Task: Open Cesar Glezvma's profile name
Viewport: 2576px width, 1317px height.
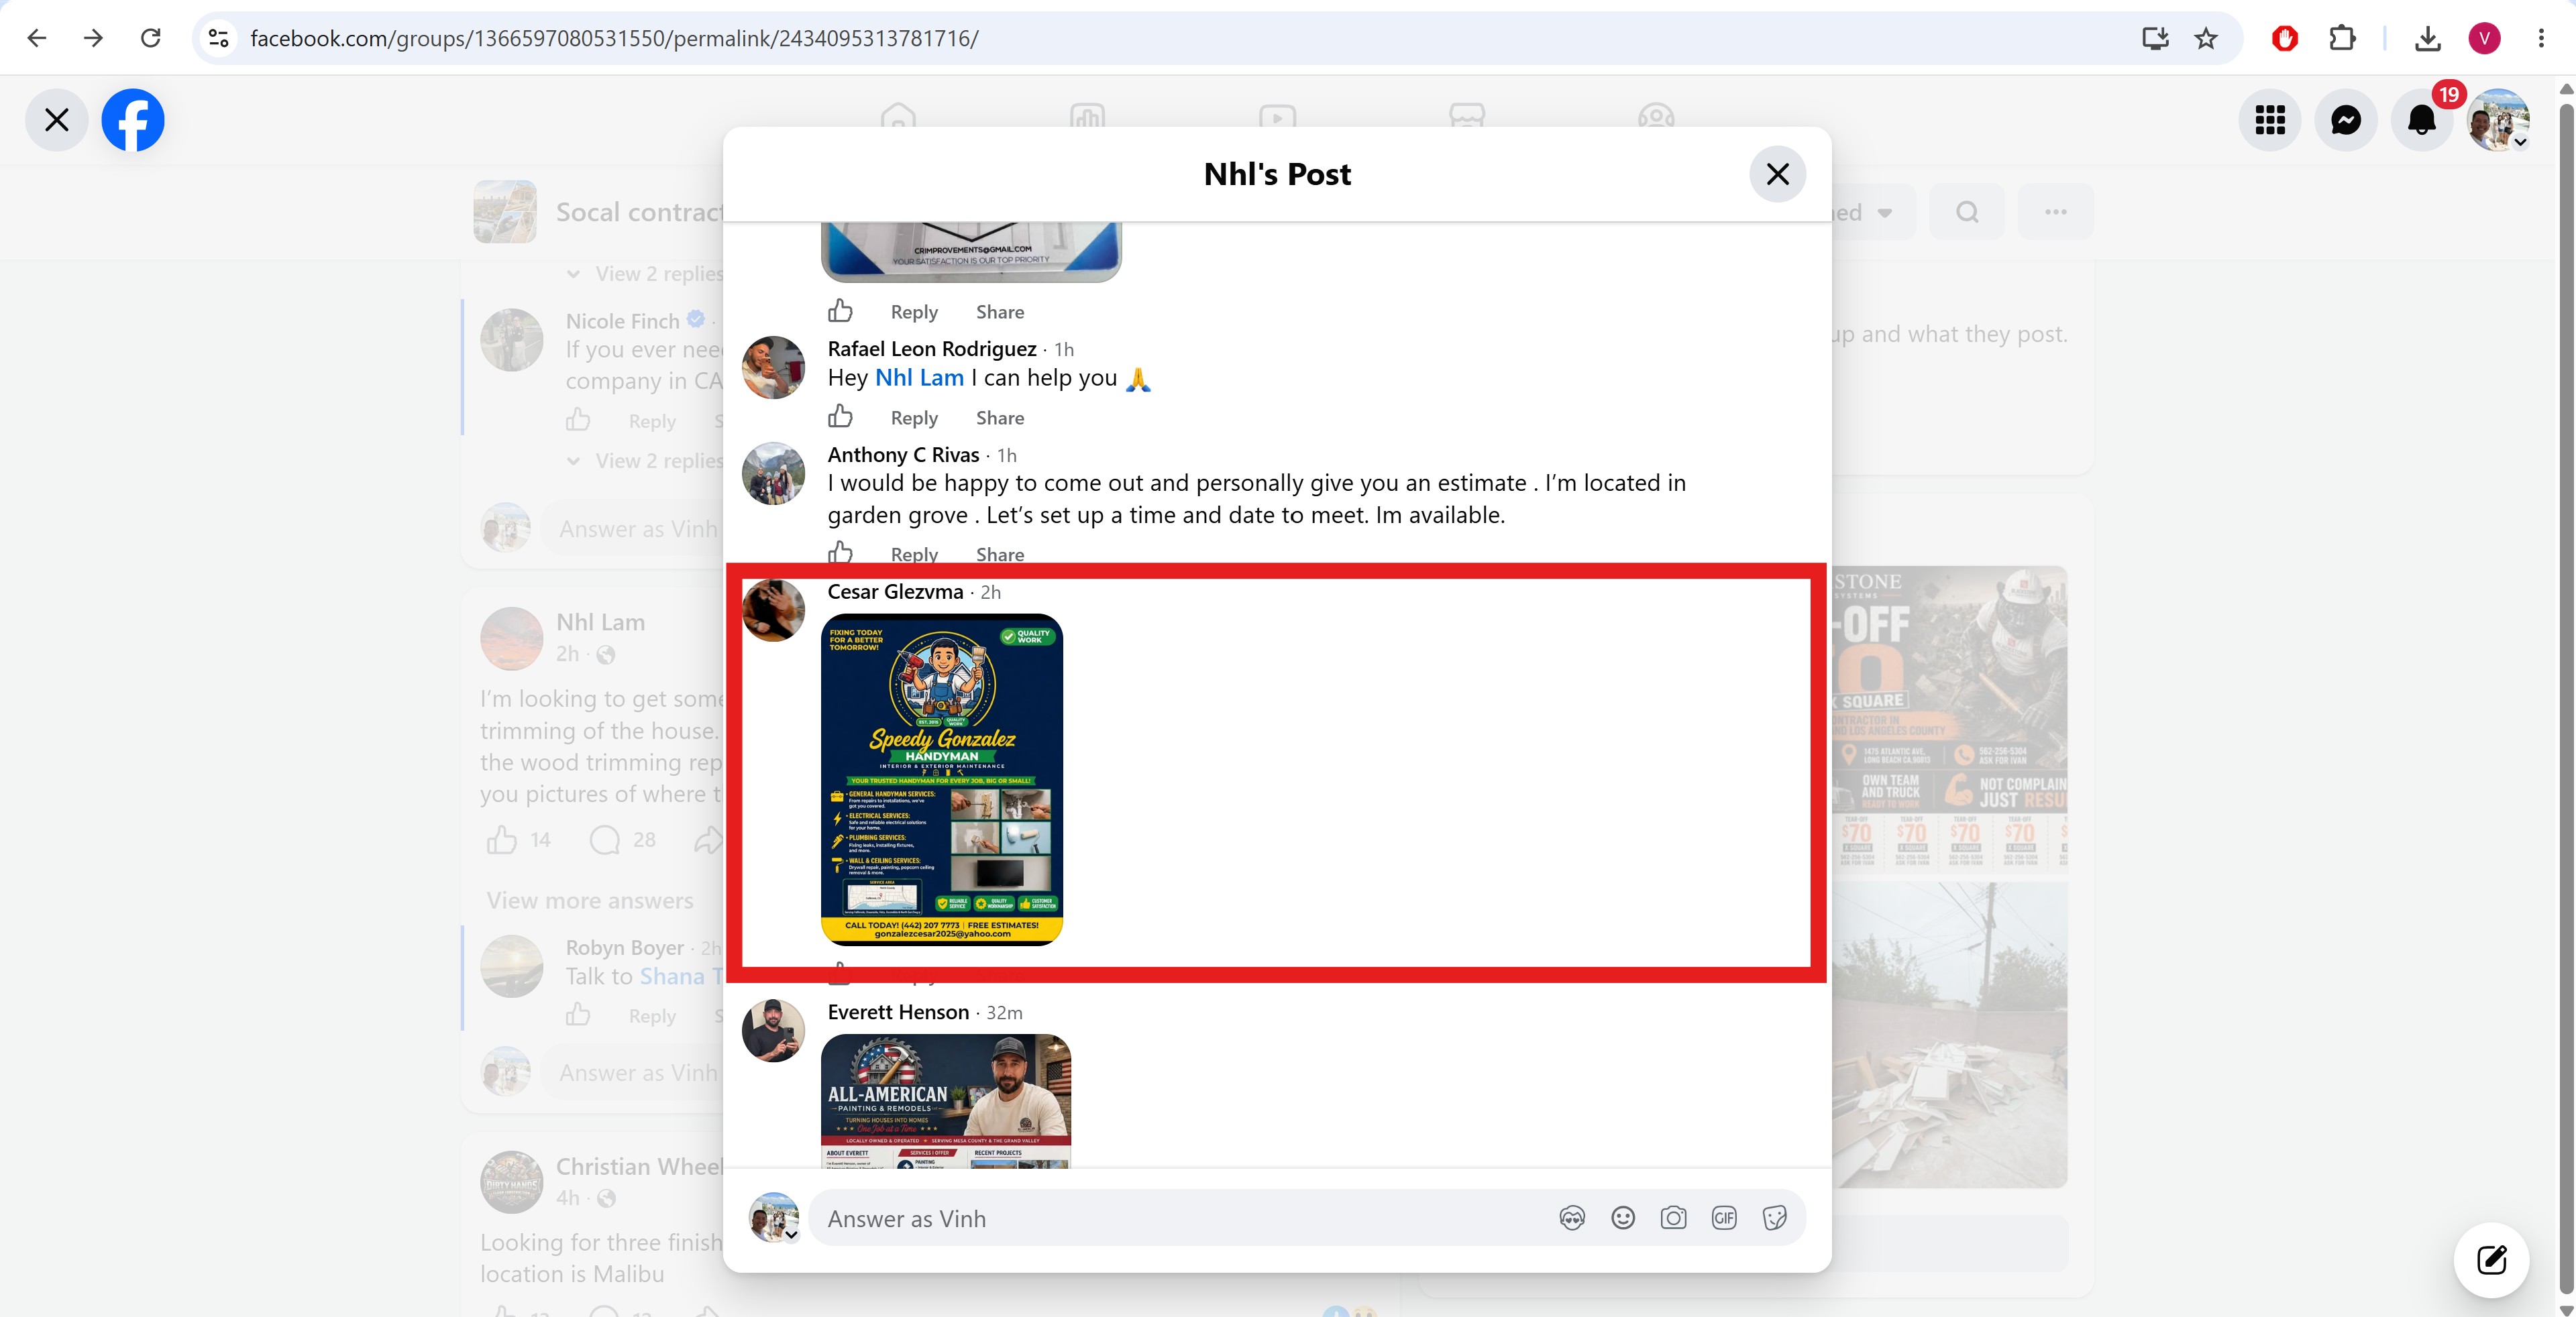Action: [895, 591]
